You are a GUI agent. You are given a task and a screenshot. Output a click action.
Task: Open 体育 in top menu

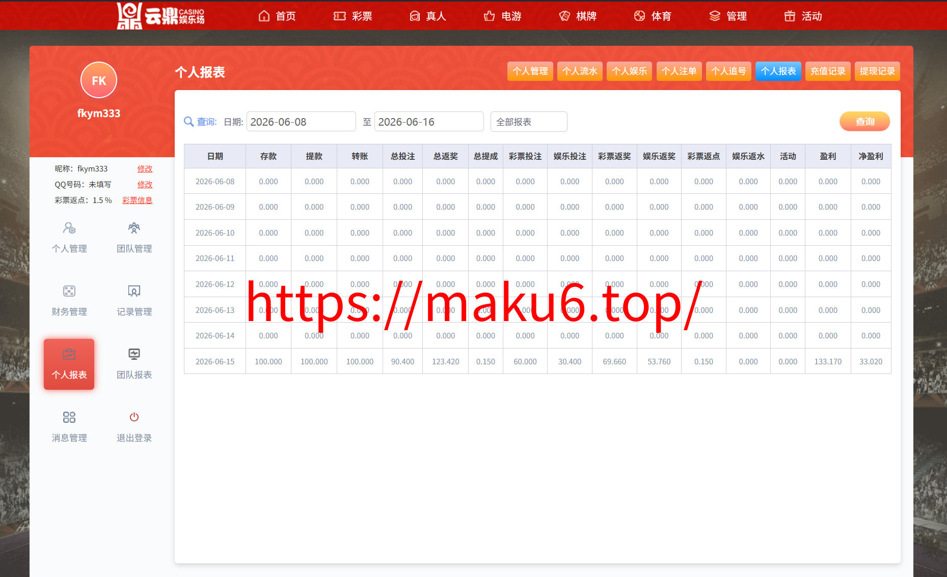coord(661,16)
